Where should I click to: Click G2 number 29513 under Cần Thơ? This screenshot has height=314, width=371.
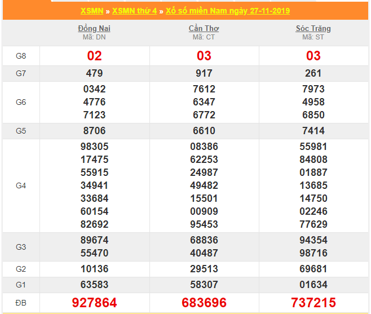point(204,268)
